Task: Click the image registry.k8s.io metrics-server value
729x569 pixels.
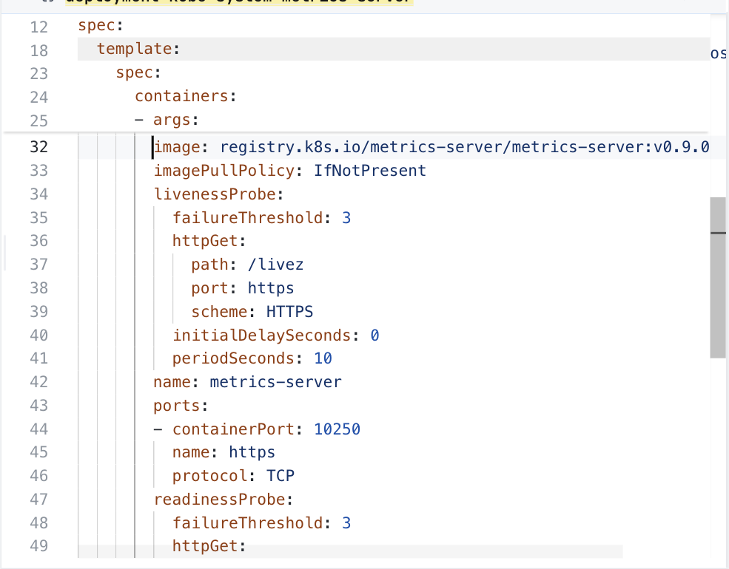Action: [465, 147]
